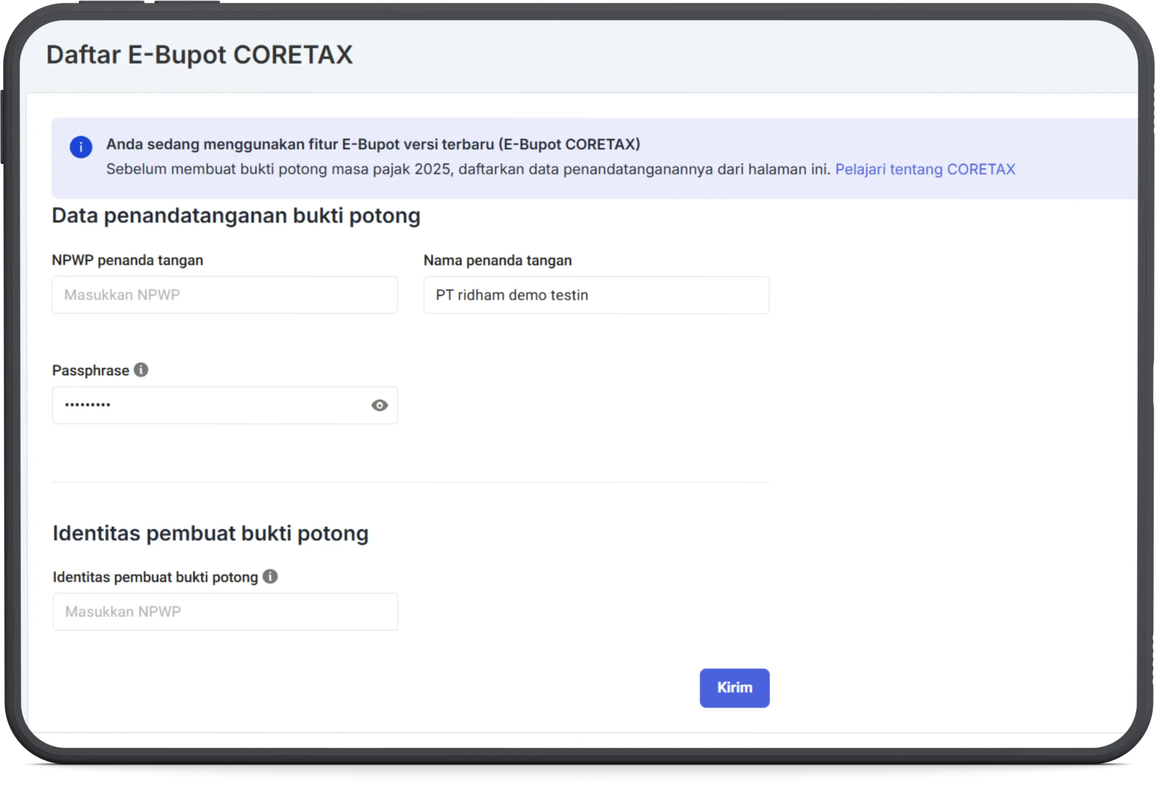Click the Daftar E-Bupot CORETAX page title
This screenshot has height=788, width=1156.
pyautogui.click(x=199, y=55)
